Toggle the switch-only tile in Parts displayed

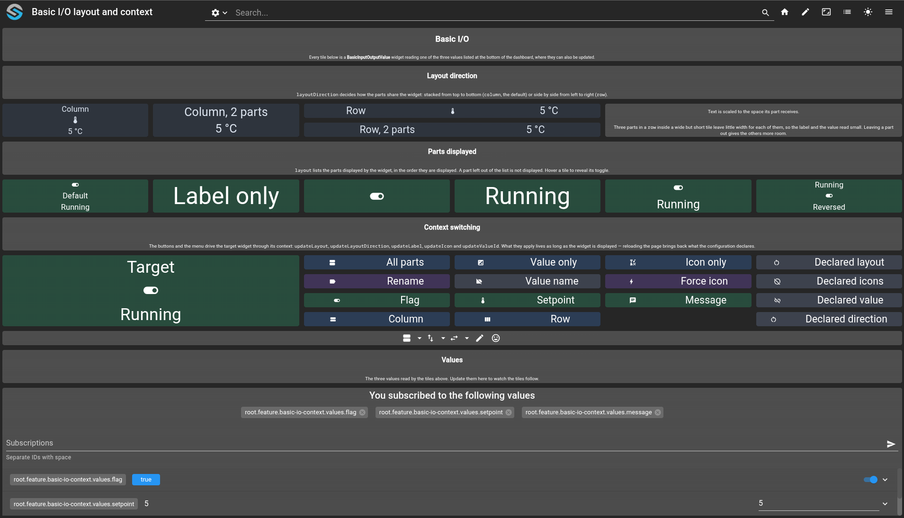point(377,196)
